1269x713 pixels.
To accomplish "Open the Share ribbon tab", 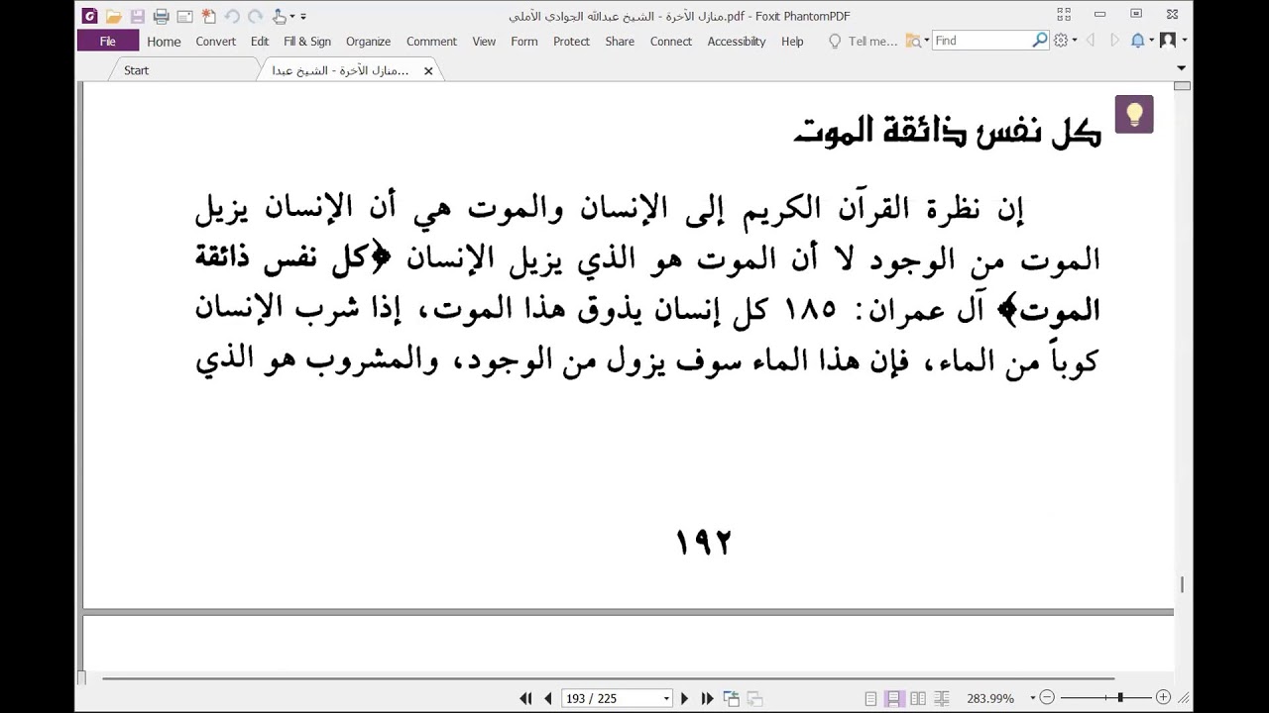I will [620, 42].
